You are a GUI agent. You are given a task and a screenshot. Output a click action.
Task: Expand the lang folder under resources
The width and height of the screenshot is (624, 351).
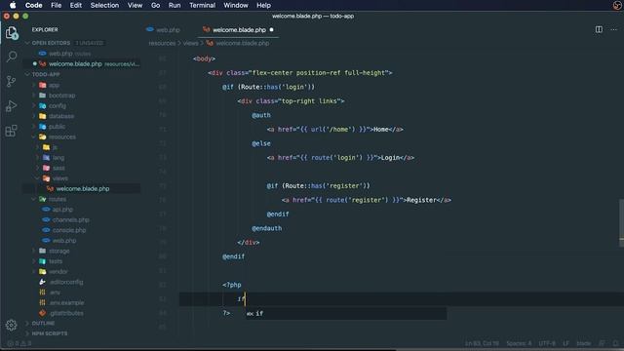pyautogui.click(x=38, y=158)
